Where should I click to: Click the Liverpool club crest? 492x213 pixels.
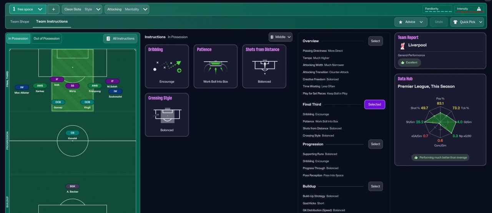click(402, 45)
